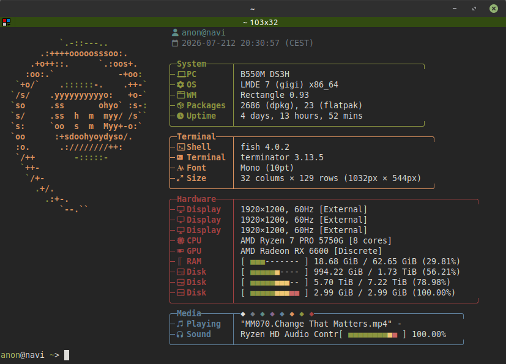This screenshot has height=364, width=506.
Task: Click the text 'AMD Ryzen 7 PRO 5750G [8 cores]'
Action: (316, 241)
